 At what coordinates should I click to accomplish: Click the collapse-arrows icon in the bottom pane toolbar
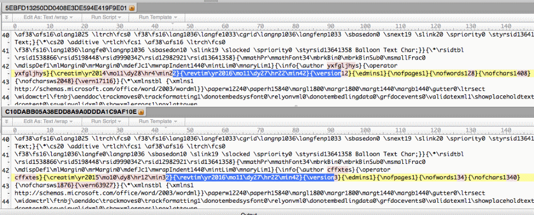(7, 121)
